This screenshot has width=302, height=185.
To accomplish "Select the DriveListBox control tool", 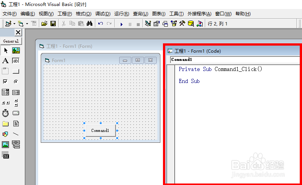I will click(16, 113).
